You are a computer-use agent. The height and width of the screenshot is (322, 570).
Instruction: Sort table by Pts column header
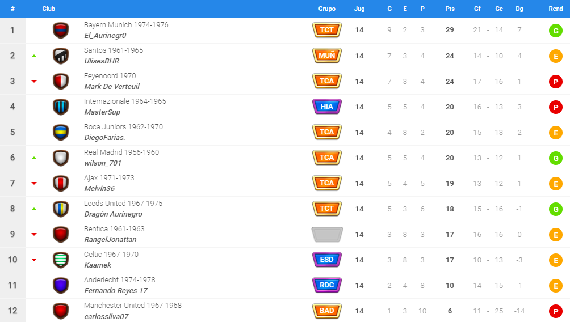click(x=450, y=9)
